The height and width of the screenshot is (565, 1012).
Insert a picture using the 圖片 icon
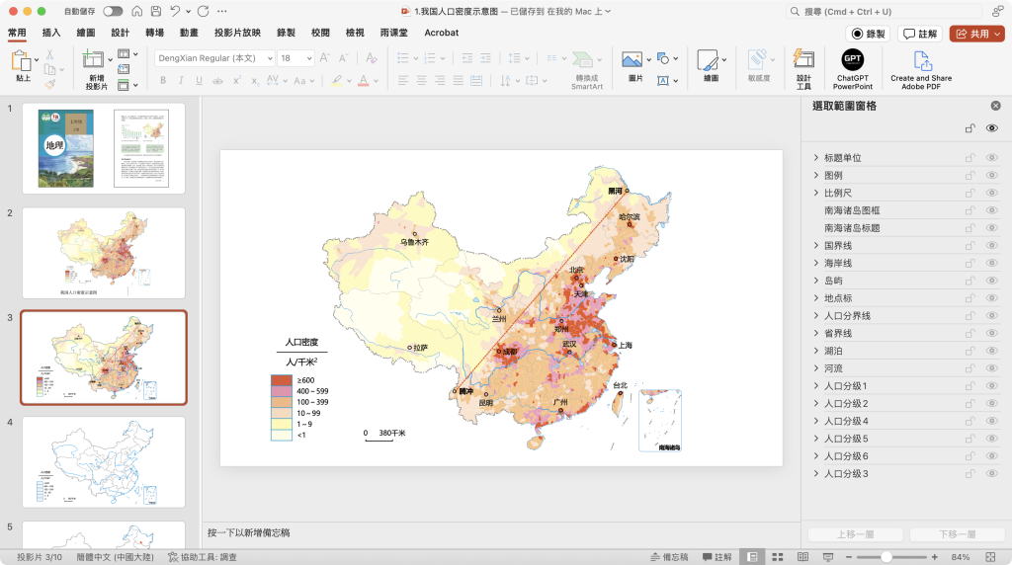coord(632,60)
